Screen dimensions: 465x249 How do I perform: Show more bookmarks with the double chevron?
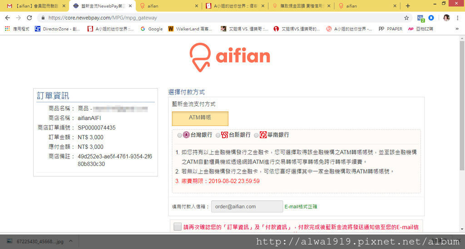coord(457,29)
